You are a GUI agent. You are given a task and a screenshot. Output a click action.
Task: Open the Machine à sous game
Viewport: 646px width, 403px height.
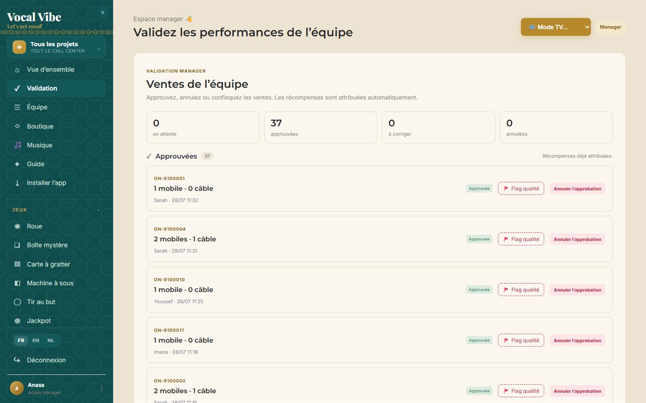57,283
